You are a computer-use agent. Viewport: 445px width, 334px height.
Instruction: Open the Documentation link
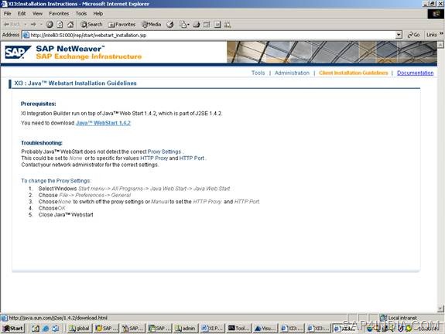click(415, 73)
